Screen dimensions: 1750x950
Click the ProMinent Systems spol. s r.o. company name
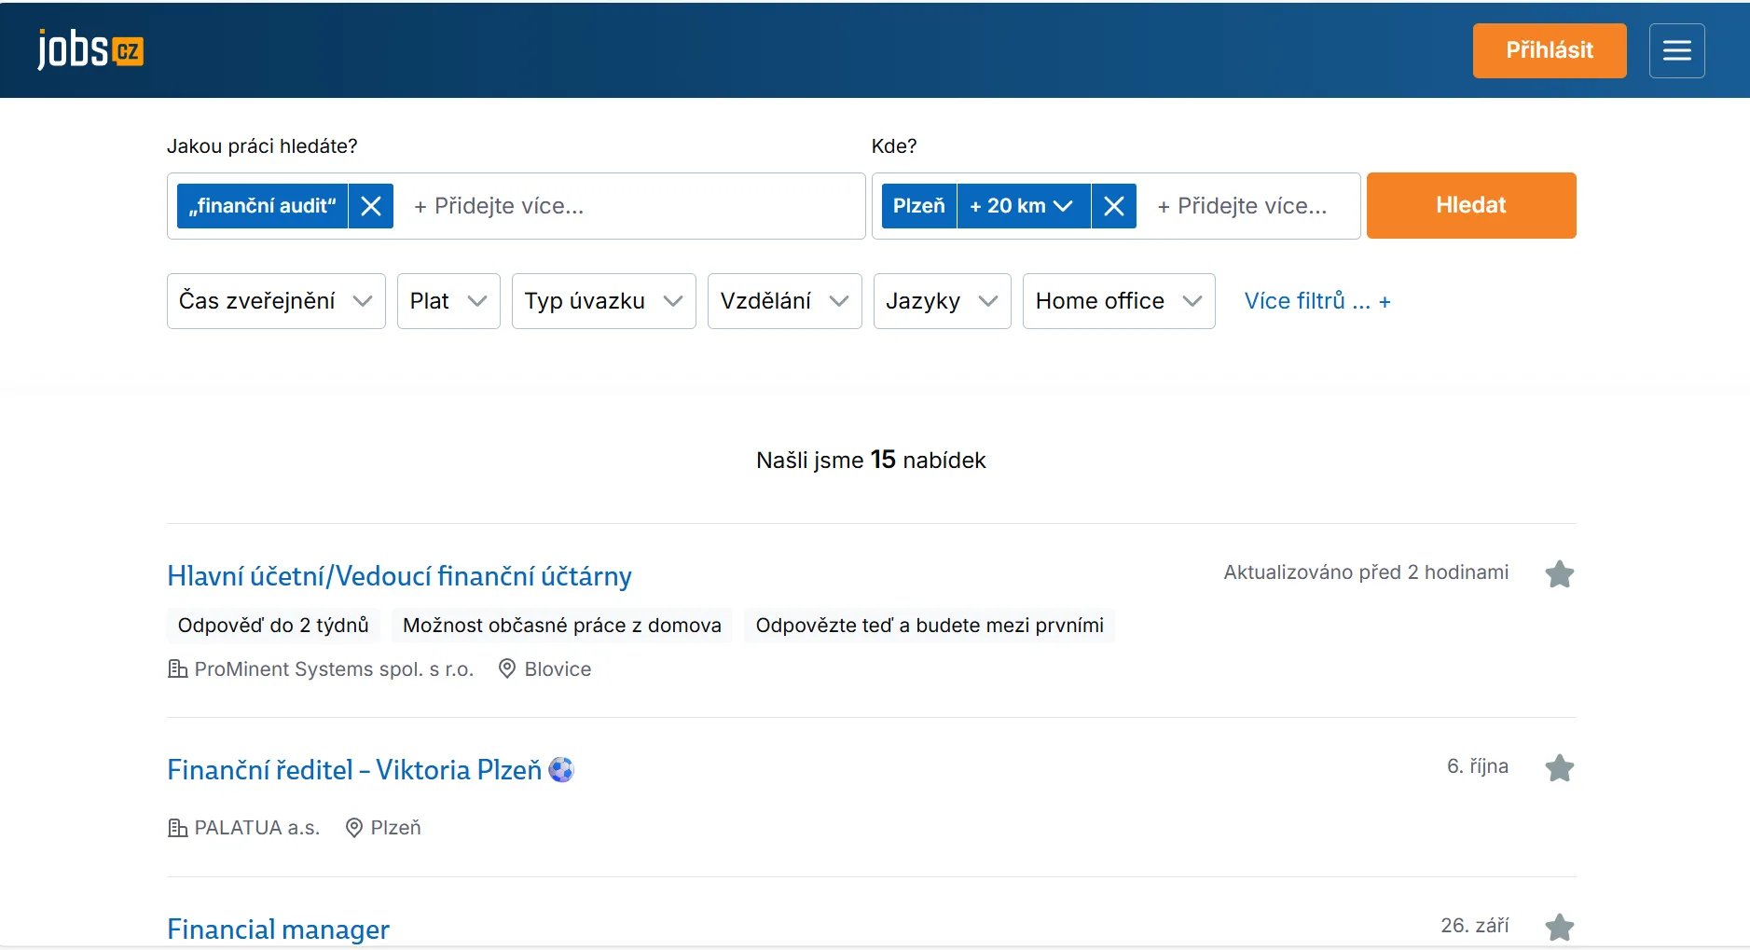coord(334,669)
